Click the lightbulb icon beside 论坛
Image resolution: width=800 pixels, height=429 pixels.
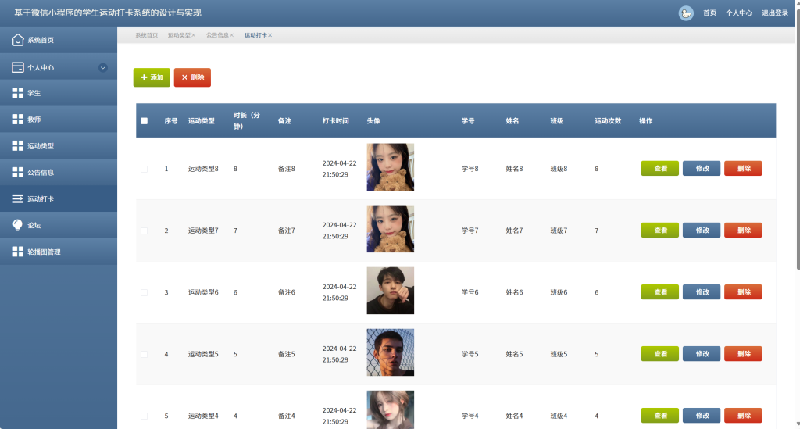click(17, 225)
